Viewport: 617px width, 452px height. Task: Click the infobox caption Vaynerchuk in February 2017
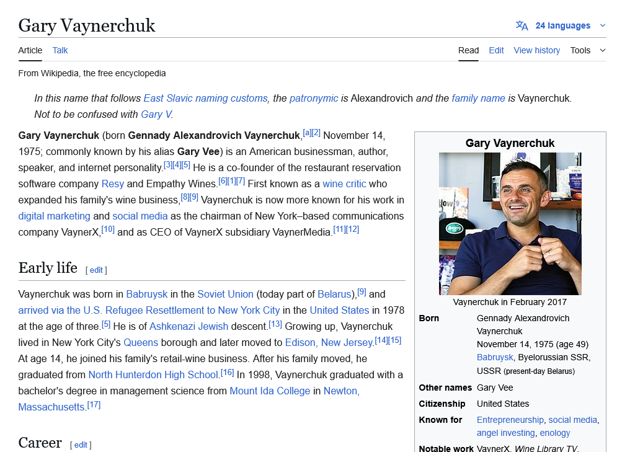coord(510,302)
